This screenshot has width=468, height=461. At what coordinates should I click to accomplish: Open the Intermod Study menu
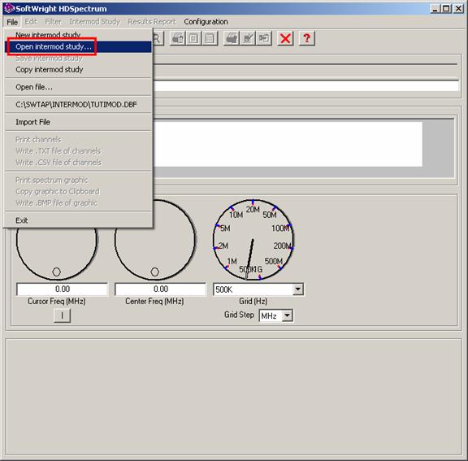94,22
